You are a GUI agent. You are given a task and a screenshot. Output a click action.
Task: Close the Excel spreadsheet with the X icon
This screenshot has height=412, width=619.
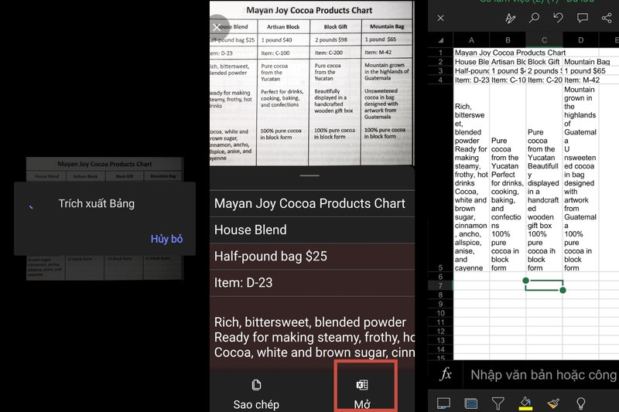(440, 18)
